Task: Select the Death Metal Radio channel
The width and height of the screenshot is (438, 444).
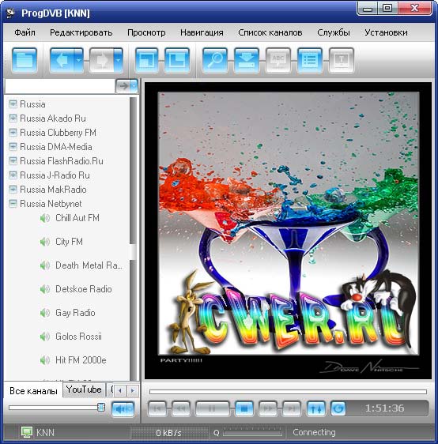Action: (89, 265)
